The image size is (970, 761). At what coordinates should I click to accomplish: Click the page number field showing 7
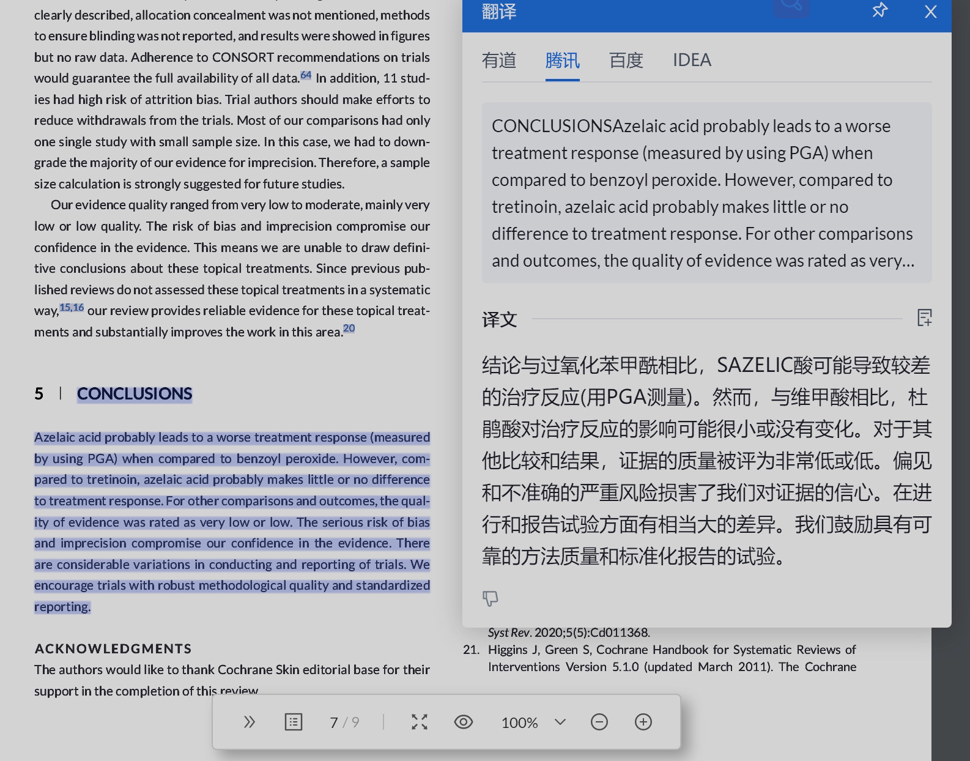pyautogui.click(x=334, y=722)
